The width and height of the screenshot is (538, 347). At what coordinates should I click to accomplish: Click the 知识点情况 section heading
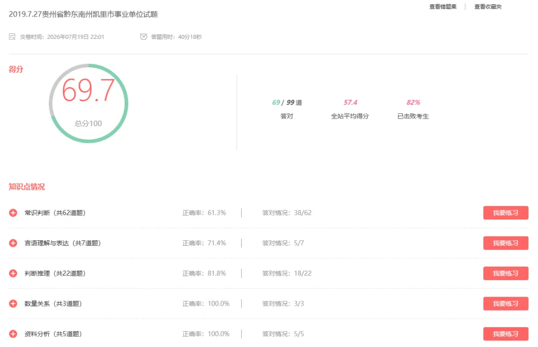[27, 186]
